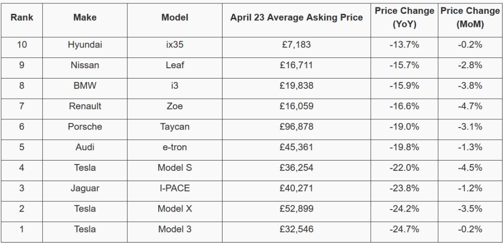Select the Model X cell
The image size is (503, 243).
tap(175, 209)
